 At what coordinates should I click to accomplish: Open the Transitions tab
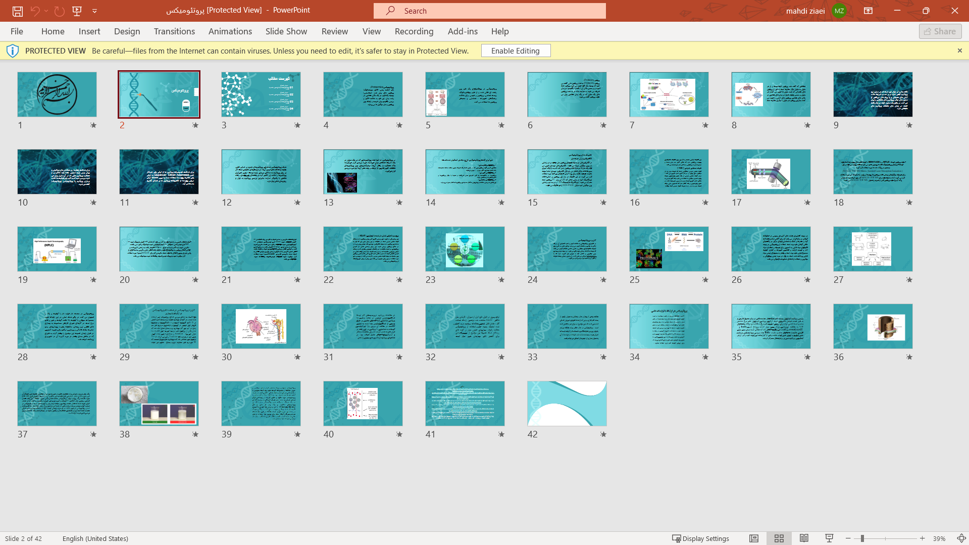pos(174,31)
